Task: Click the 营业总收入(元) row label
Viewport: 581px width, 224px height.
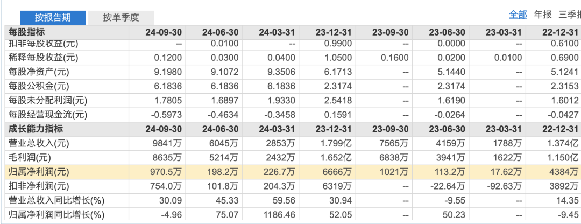Action: [x=39, y=143]
